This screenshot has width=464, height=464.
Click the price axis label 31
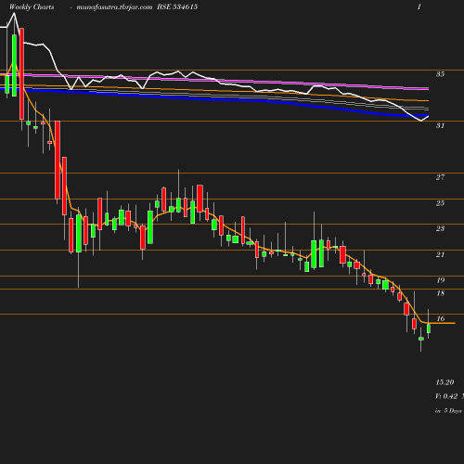tap(440, 125)
